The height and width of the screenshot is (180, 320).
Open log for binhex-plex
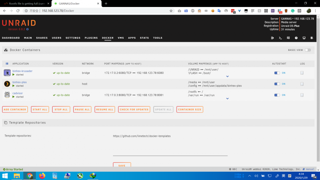pyautogui.click(x=302, y=84)
